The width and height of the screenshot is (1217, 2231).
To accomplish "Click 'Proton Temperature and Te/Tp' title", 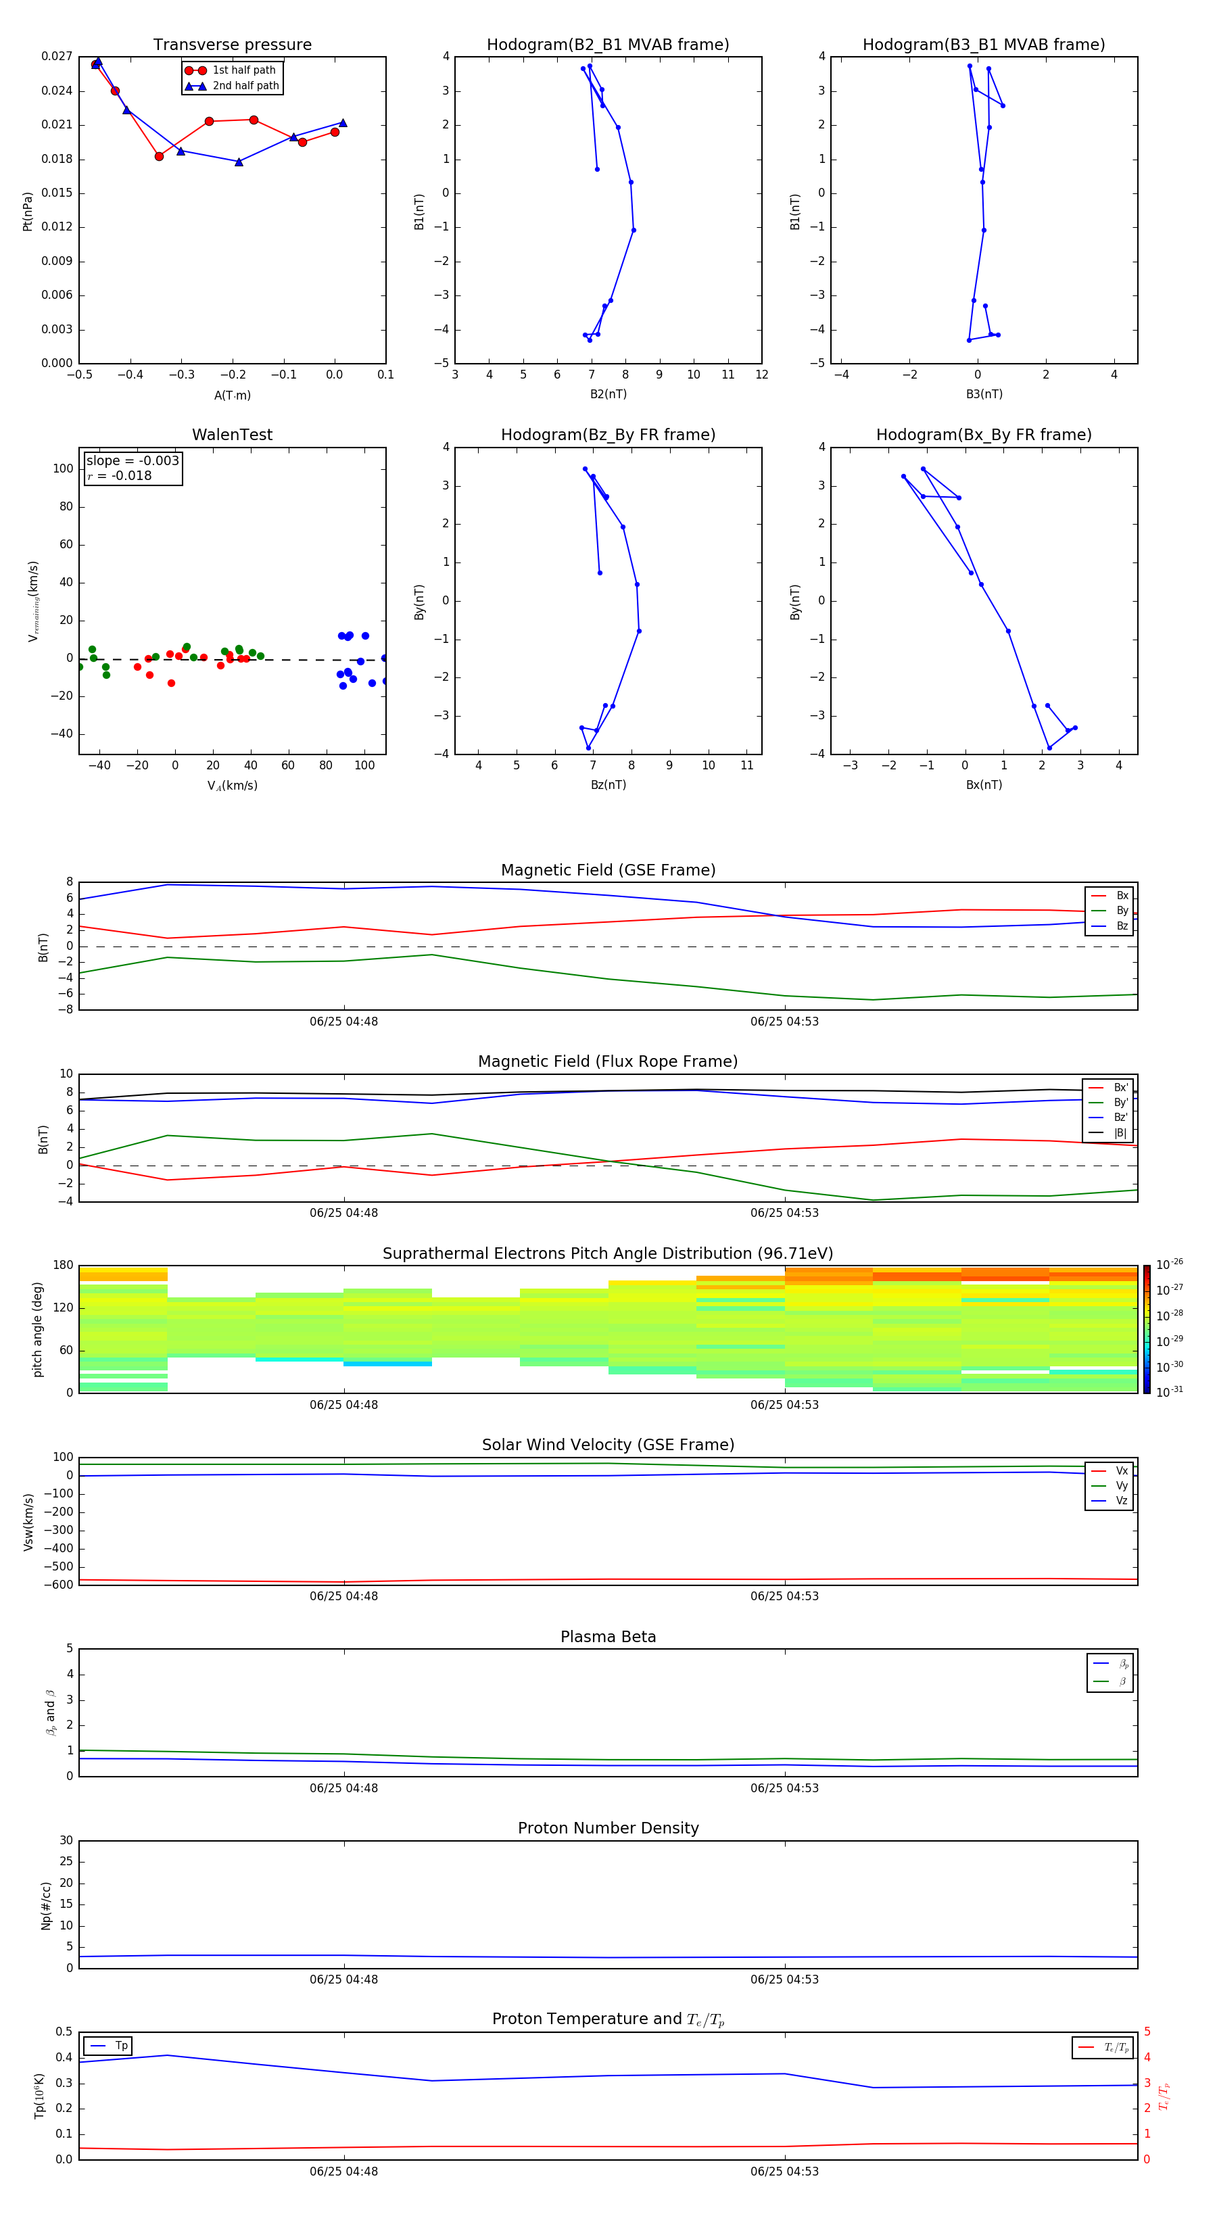I will (608, 2019).
